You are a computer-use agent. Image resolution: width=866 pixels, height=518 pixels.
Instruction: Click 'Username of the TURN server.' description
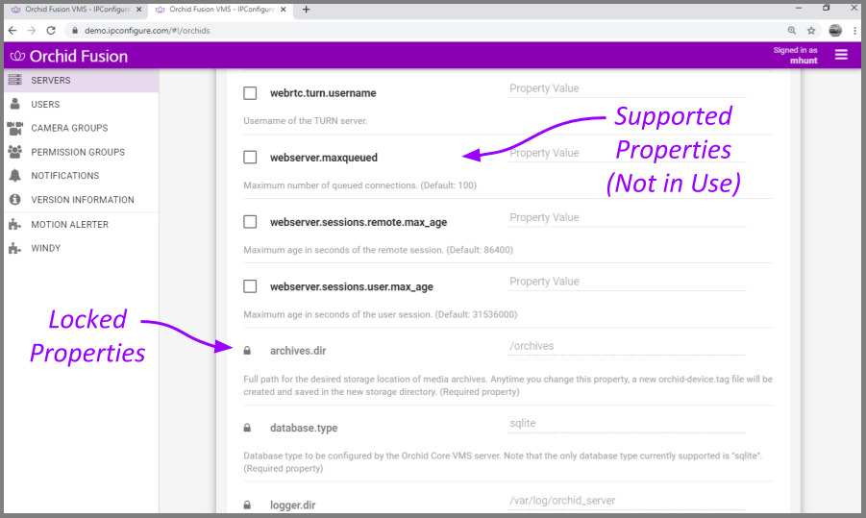[x=306, y=120]
